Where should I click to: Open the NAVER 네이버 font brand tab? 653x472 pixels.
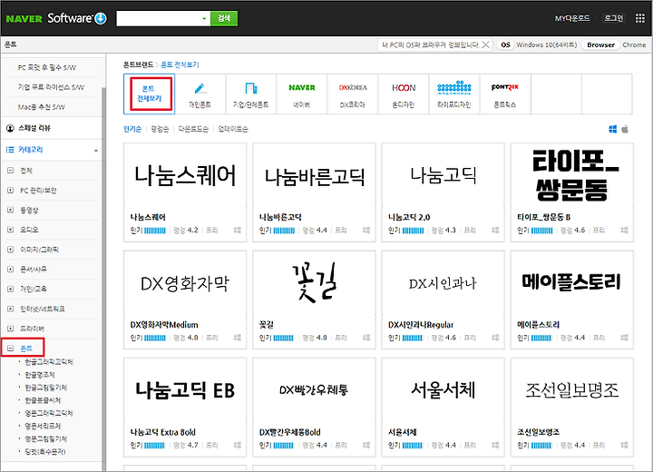tap(301, 94)
